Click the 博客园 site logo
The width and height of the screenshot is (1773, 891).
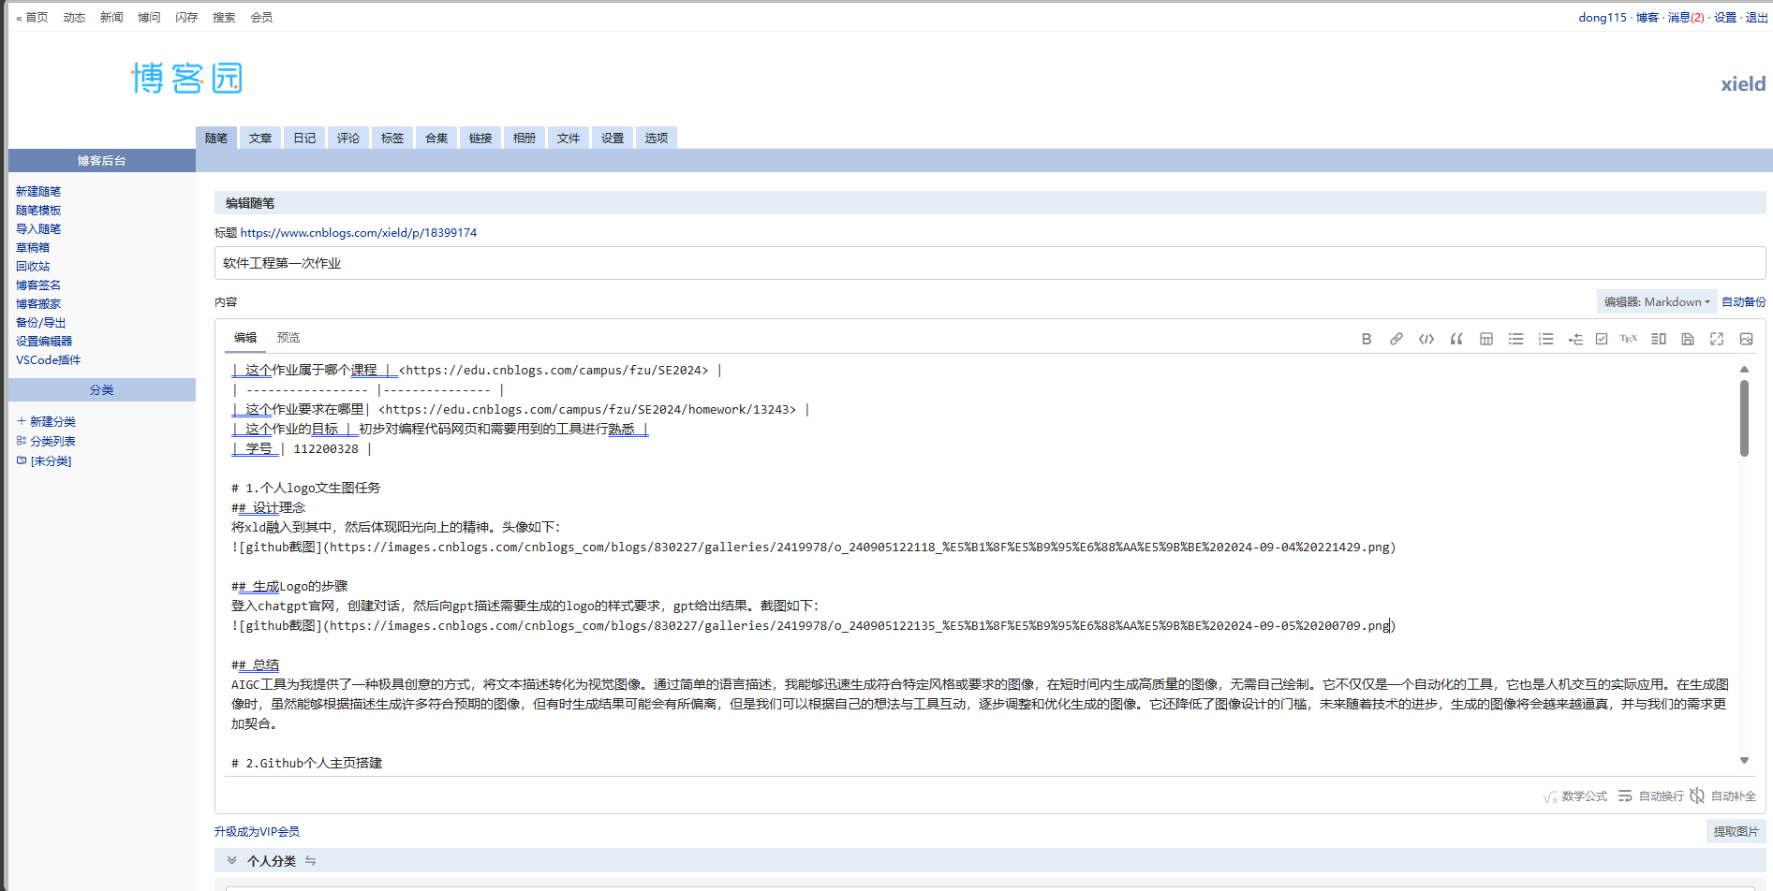click(x=186, y=79)
